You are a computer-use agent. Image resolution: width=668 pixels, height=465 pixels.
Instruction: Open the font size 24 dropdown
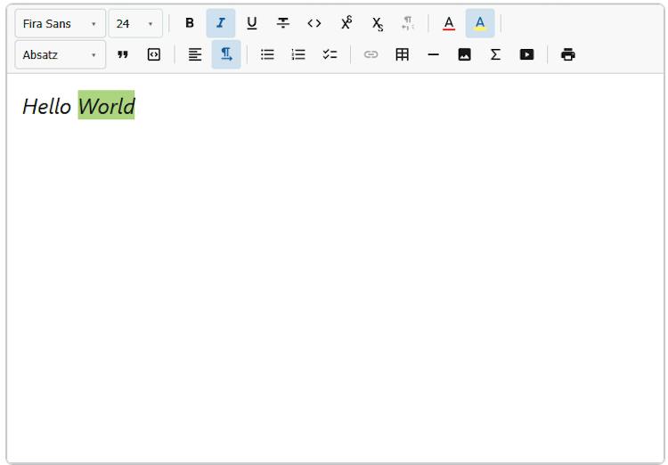tap(135, 23)
